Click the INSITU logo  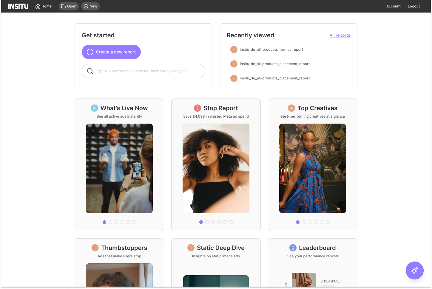18,6
